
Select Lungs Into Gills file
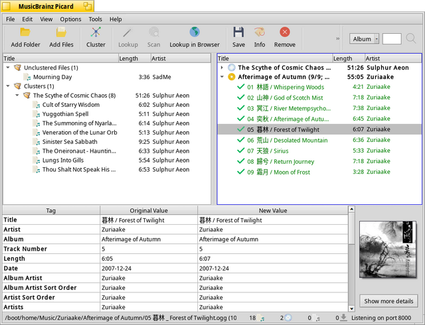point(107,160)
